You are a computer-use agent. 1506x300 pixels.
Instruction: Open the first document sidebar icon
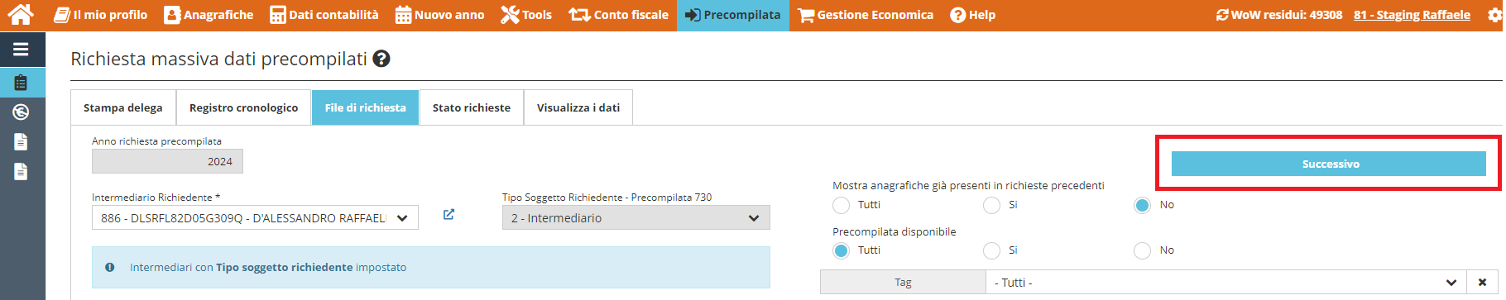click(x=21, y=142)
